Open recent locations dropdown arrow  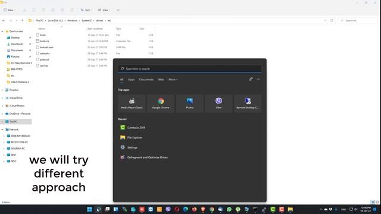tap(17, 21)
